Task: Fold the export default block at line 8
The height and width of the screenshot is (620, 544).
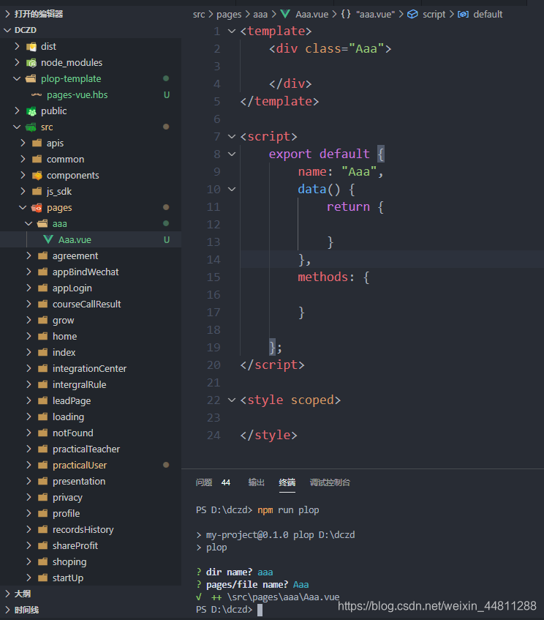Action: coord(232,154)
